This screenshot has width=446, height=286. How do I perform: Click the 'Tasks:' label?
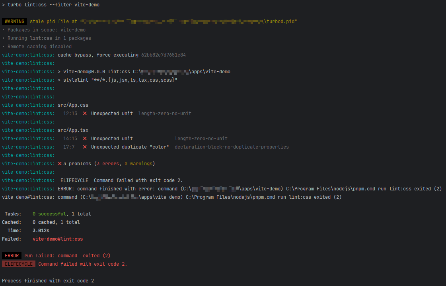tap(13, 214)
